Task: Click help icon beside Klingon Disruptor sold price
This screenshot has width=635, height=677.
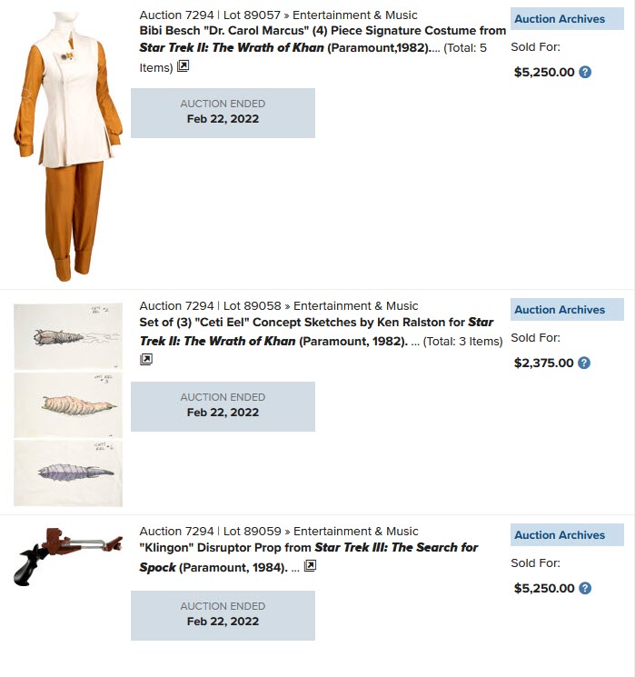Action: click(585, 589)
